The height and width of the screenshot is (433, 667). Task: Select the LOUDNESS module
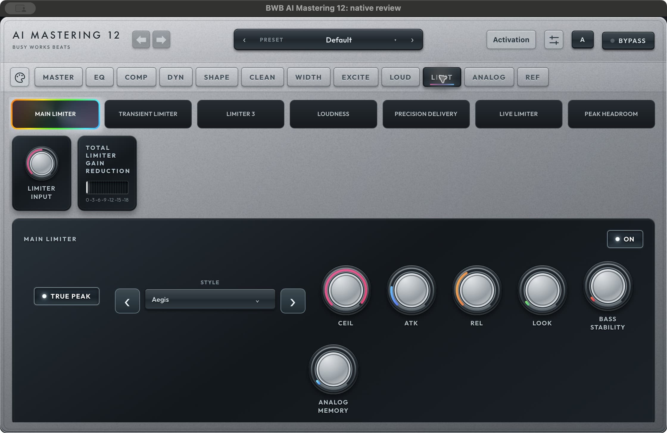333,114
